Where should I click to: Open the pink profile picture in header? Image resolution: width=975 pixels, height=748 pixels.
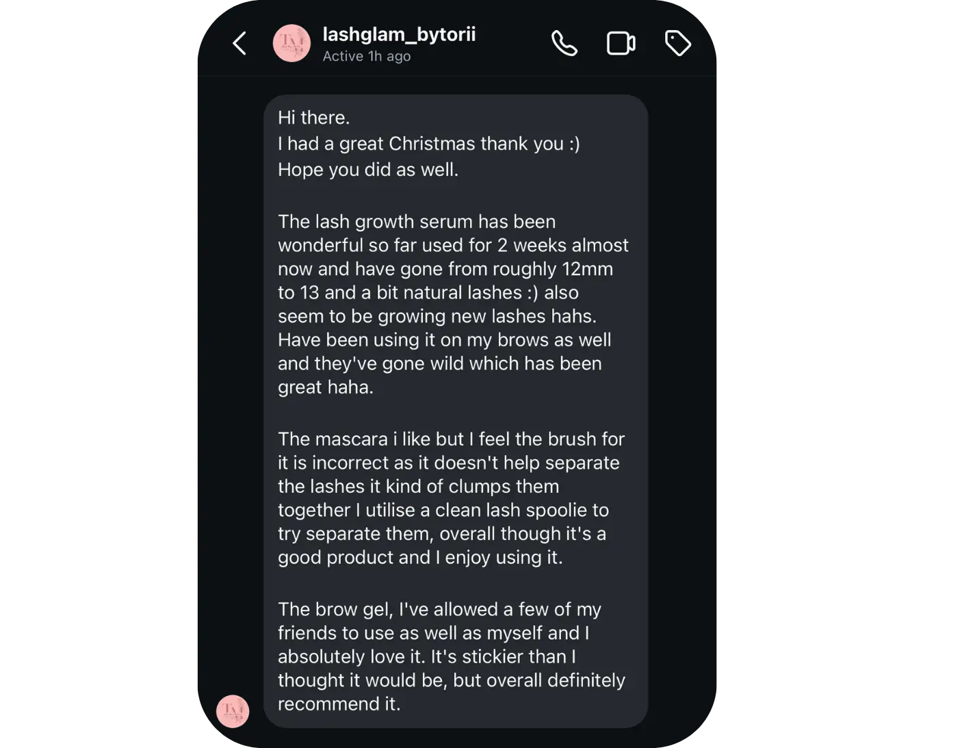point(291,44)
